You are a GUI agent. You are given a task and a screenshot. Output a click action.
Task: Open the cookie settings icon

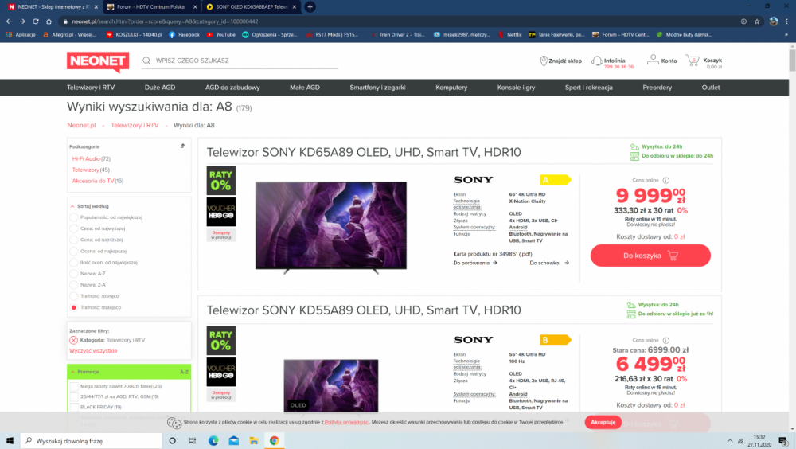click(x=174, y=423)
